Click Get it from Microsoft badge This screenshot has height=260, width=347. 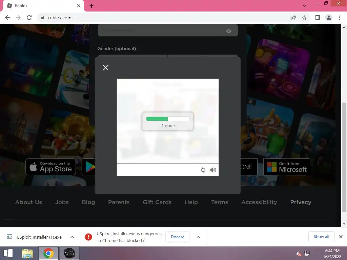point(287,167)
